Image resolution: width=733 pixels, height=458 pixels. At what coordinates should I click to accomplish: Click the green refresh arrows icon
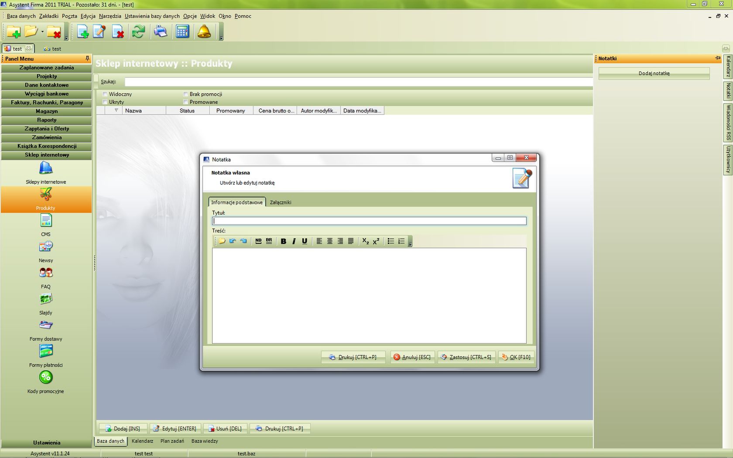tap(139, 31)
